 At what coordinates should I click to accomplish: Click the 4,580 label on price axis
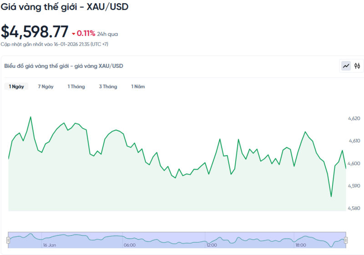click(x=354, y=209)
